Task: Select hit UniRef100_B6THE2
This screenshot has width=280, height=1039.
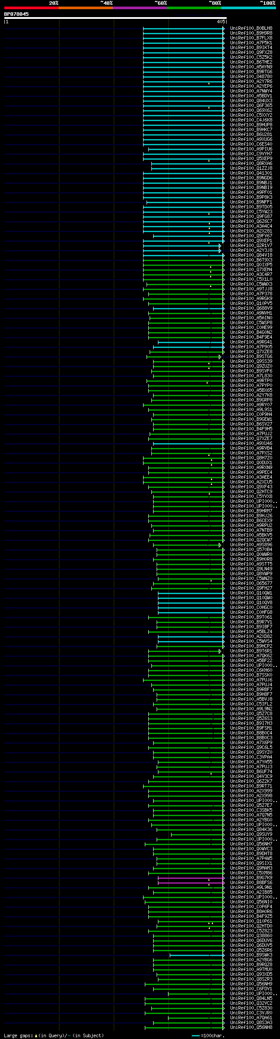Action: coord(251,62)
